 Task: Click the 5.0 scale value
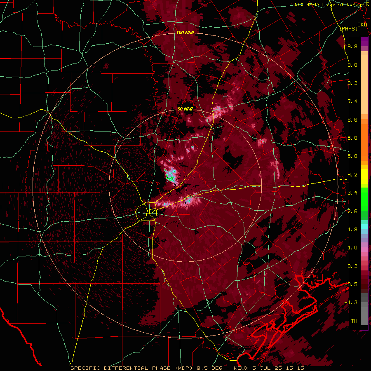[x=352, y=156]
